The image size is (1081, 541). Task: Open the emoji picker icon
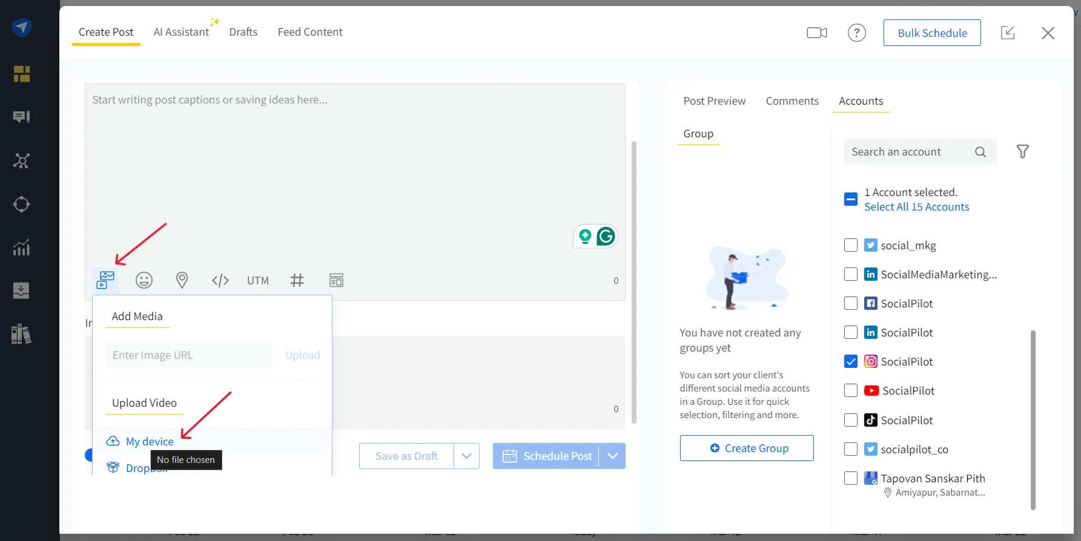[144, 280]
